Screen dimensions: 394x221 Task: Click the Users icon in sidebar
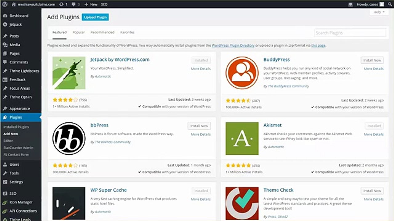click(5, 165)
